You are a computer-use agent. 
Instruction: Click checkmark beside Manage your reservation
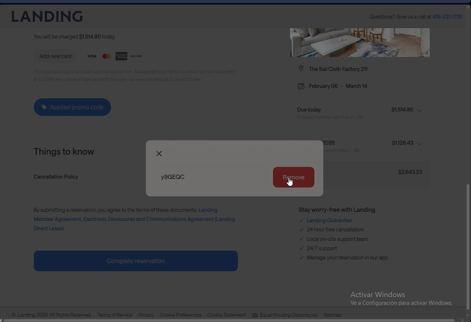tap(301, 257)
